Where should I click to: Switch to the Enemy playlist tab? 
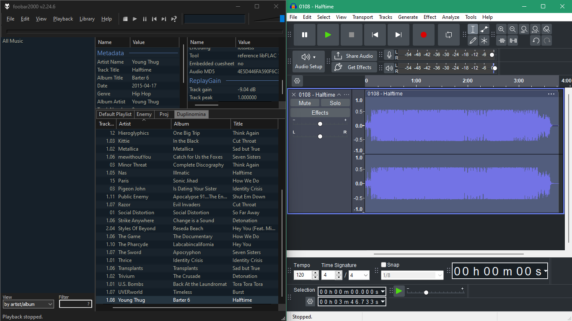click(144, 114)
